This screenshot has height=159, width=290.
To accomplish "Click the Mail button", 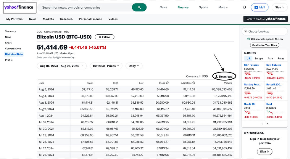I will click(260, 7).
